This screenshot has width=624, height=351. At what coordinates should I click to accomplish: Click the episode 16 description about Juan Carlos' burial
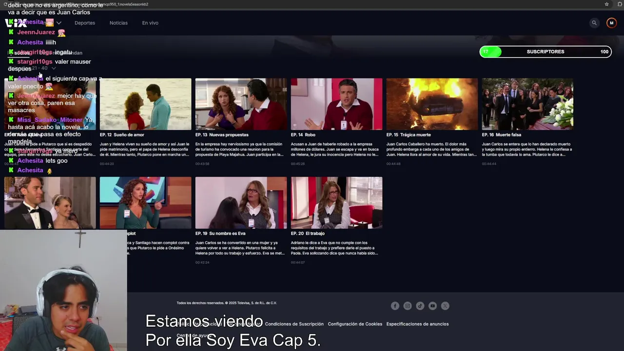pyautogui.click(x=527, y=149)
